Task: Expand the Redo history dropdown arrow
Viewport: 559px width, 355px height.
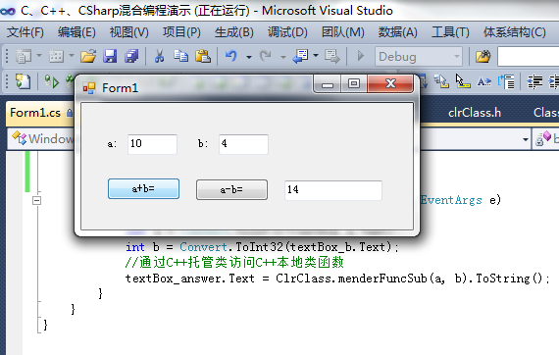Action: [x=283, y=56]
